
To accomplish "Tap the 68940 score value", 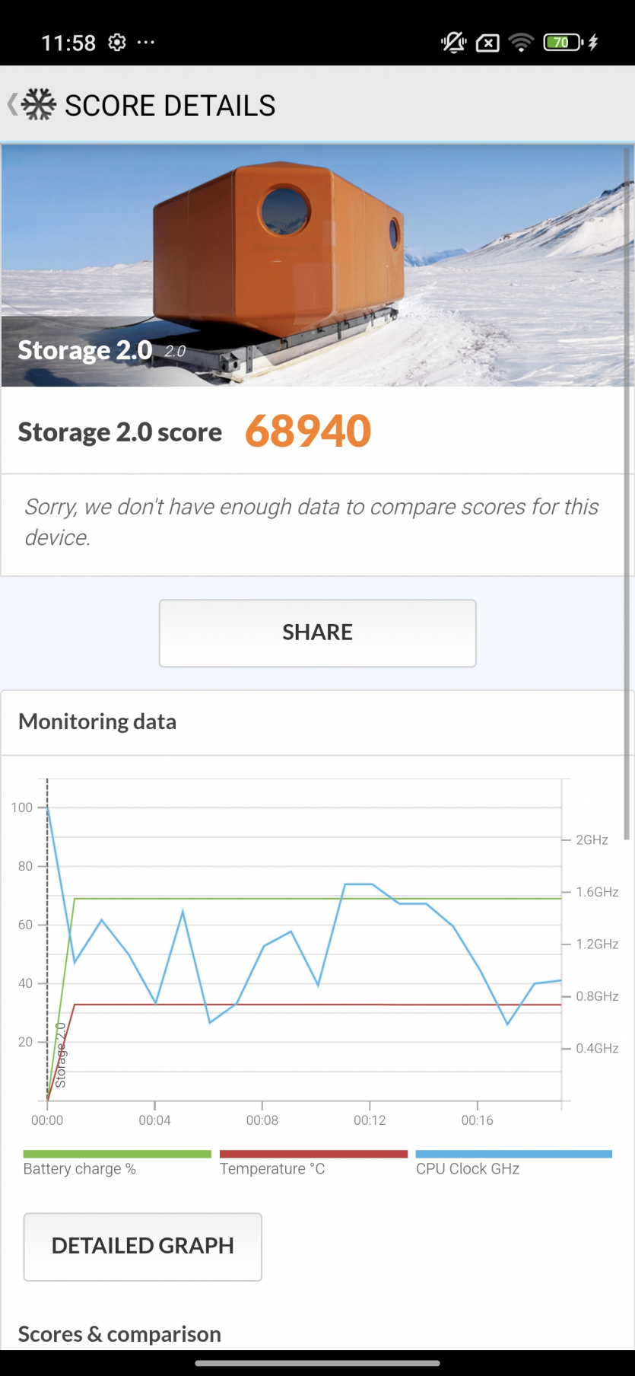I will click(308, 432).
